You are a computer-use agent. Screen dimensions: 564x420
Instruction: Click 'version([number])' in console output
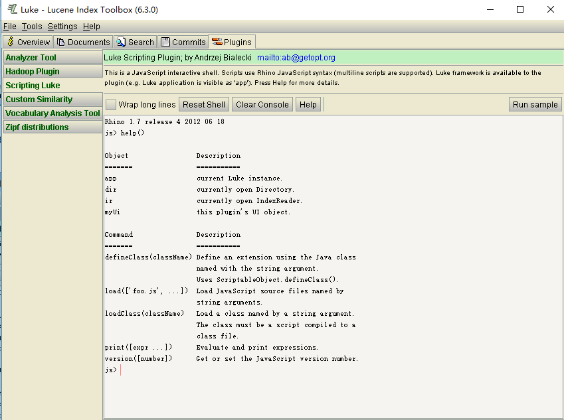pos(138,358)
